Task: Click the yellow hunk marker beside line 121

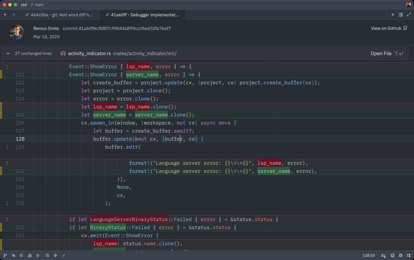Action: pos(1,74)
